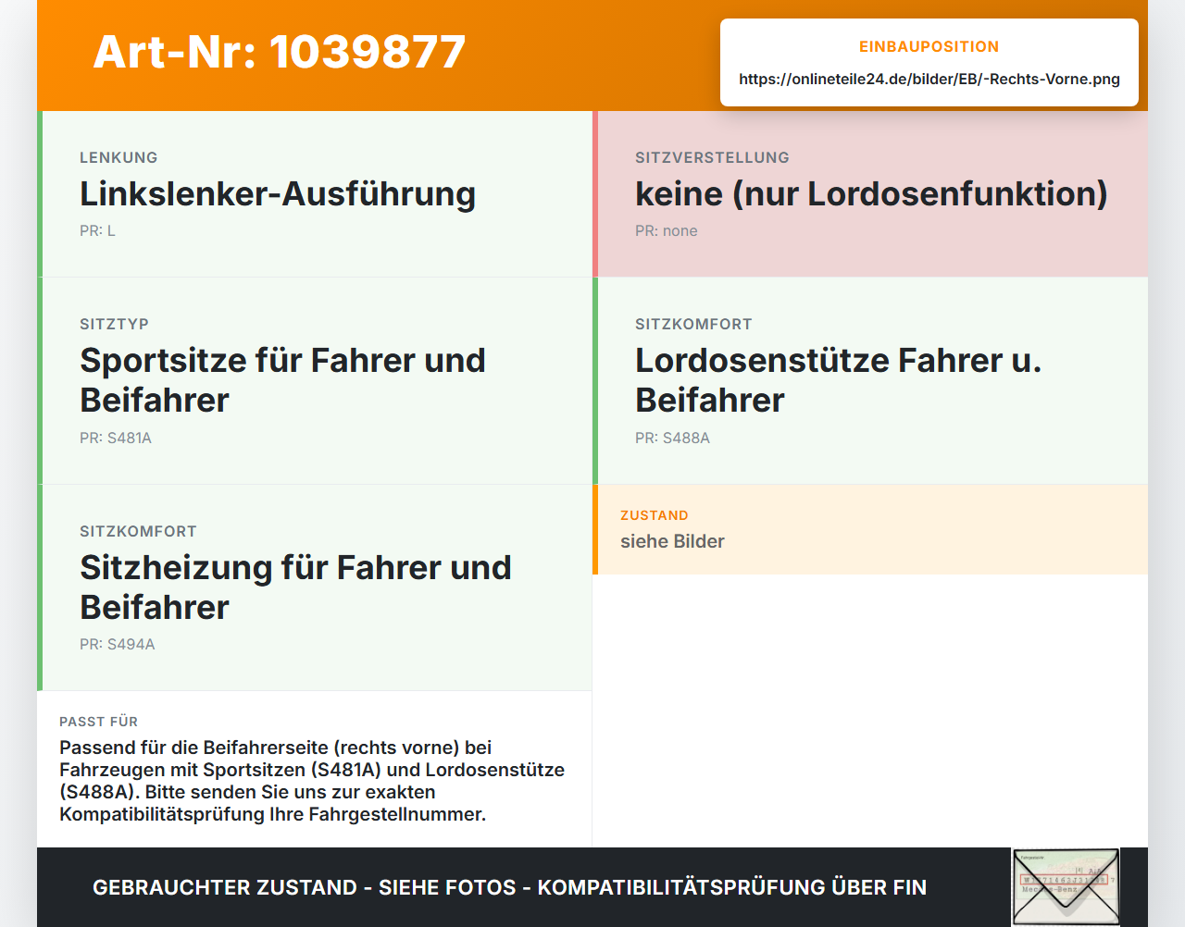
Task: Click the envelope icon with chassis number
Action: [1066, 886]
